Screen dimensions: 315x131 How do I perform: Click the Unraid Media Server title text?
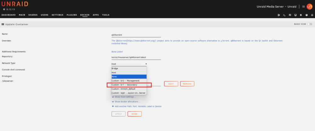270,7
